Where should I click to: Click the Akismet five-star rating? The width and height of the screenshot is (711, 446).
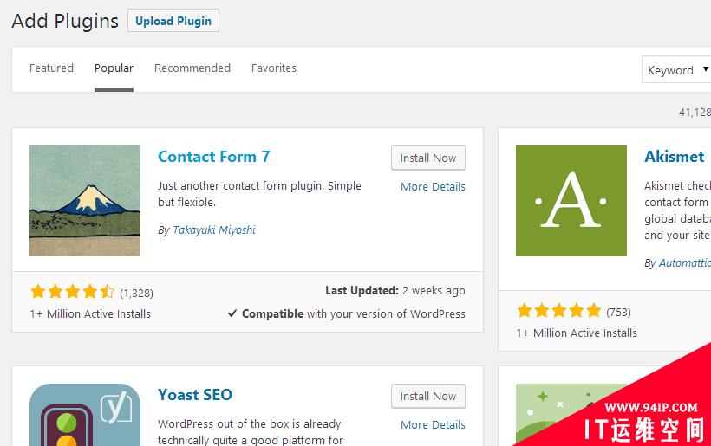click(558, 311)
